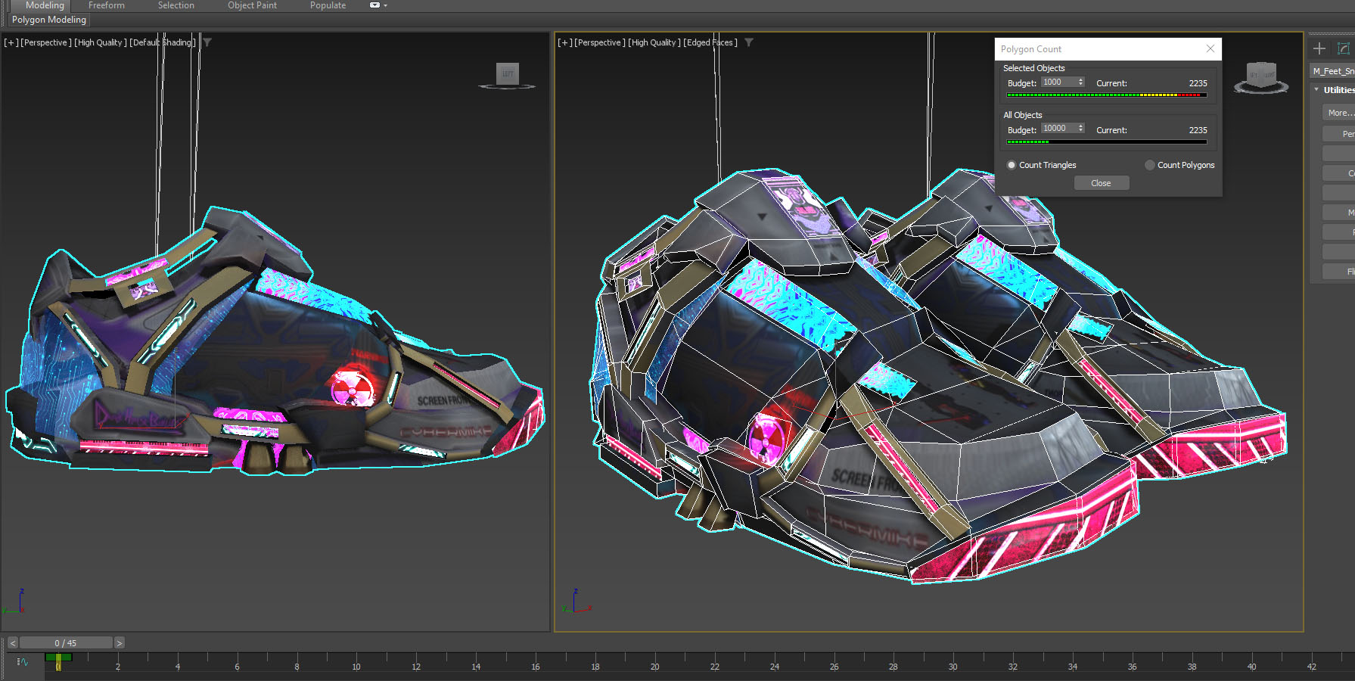
Task: Click the left viewport filter funnel icon
Action: click(207, 42)
